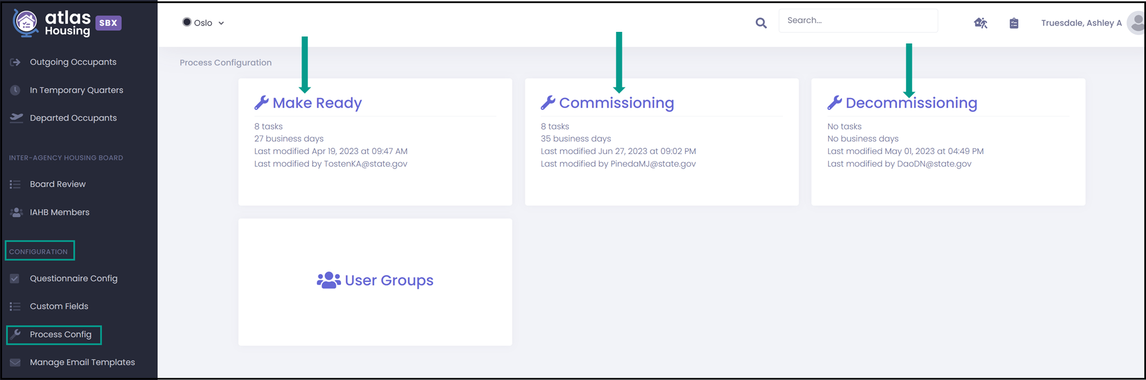Viewport: 1146px width, 380px height.
Task: Open the Decommissioning process link
Action: coord(911,103)
